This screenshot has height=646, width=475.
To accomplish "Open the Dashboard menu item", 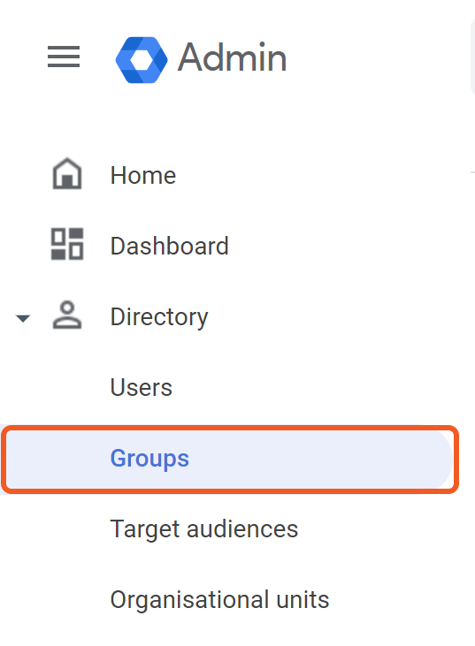I will [170, 246].
